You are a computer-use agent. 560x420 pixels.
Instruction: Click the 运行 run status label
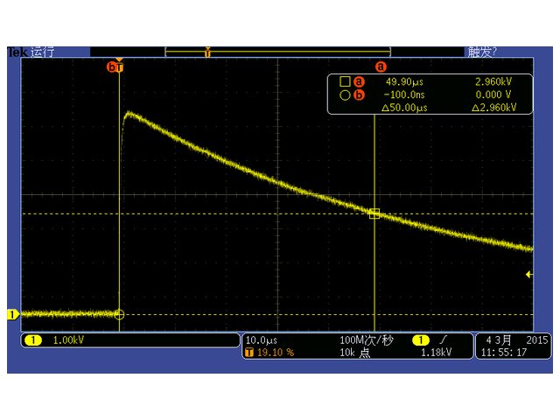click(42, 52)
